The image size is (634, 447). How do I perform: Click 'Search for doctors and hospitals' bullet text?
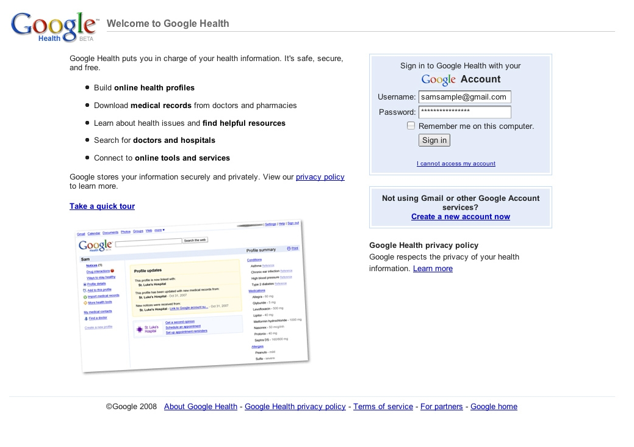154,140
